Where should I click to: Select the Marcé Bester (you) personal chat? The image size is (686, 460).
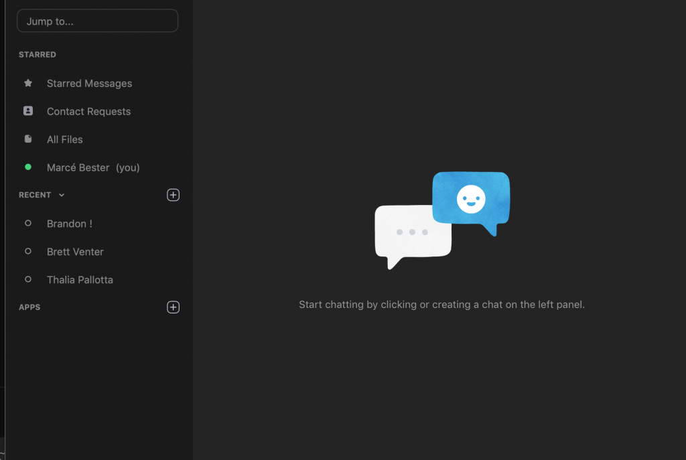pyautogui.click(x=93, y=168)
